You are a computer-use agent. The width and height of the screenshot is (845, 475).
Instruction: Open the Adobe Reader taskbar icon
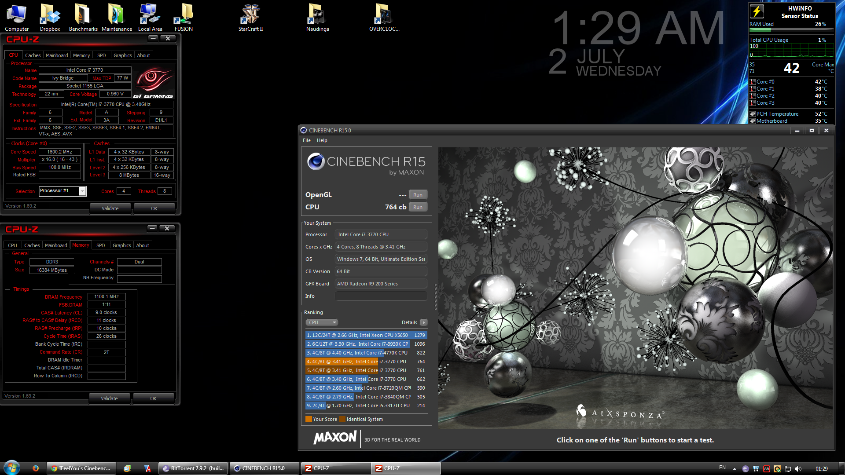coord(148,468)
